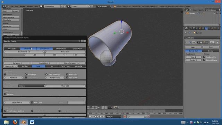This screenshot has width=222, height=125.
Task: Toggle modifier render camera icon
Action: 198,42
